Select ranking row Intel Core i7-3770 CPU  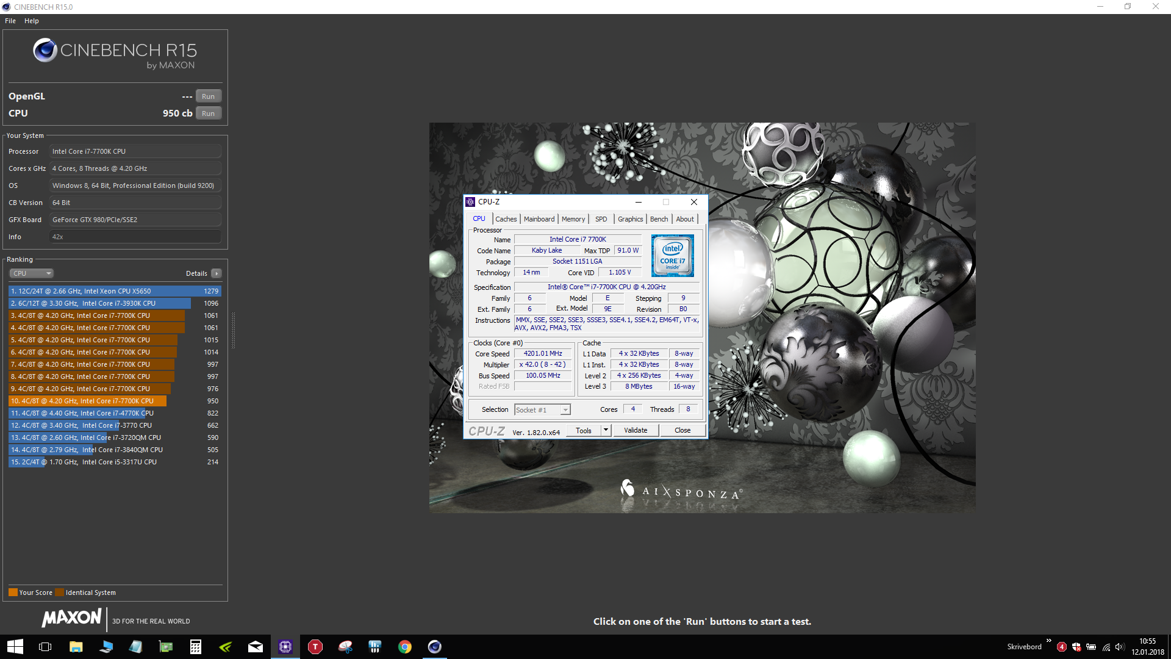(x=115, y=425)
